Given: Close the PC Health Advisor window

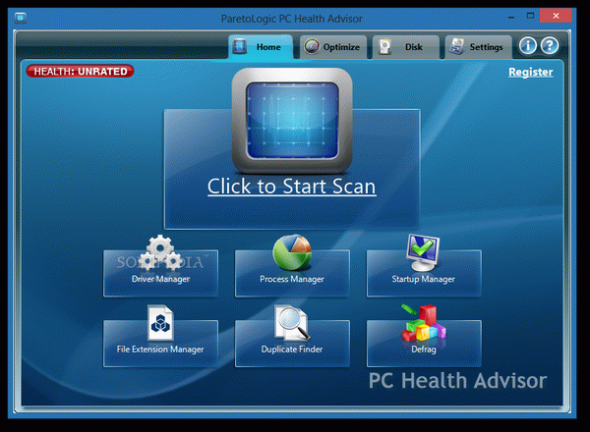Looking at the screenshot, I should [556, 16].
